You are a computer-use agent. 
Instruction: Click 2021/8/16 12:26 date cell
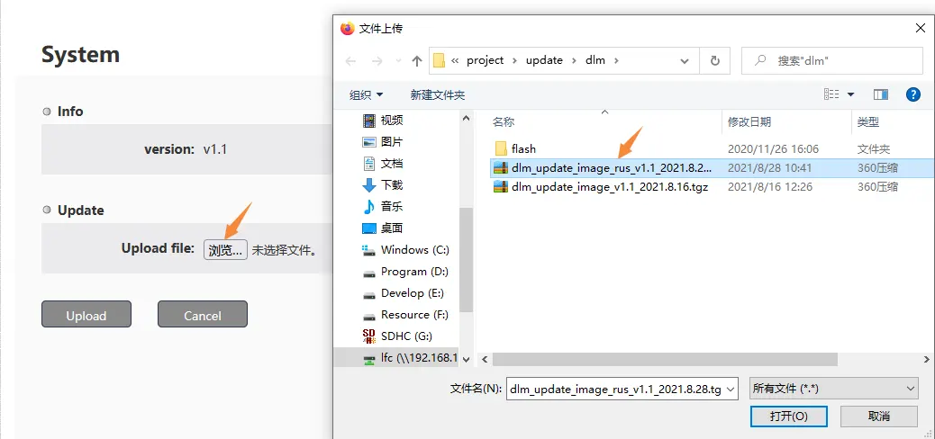(769, 187)
